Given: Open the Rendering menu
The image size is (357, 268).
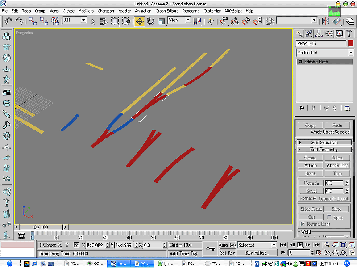Looking at the screenshot, I should [x=191, y=11].
